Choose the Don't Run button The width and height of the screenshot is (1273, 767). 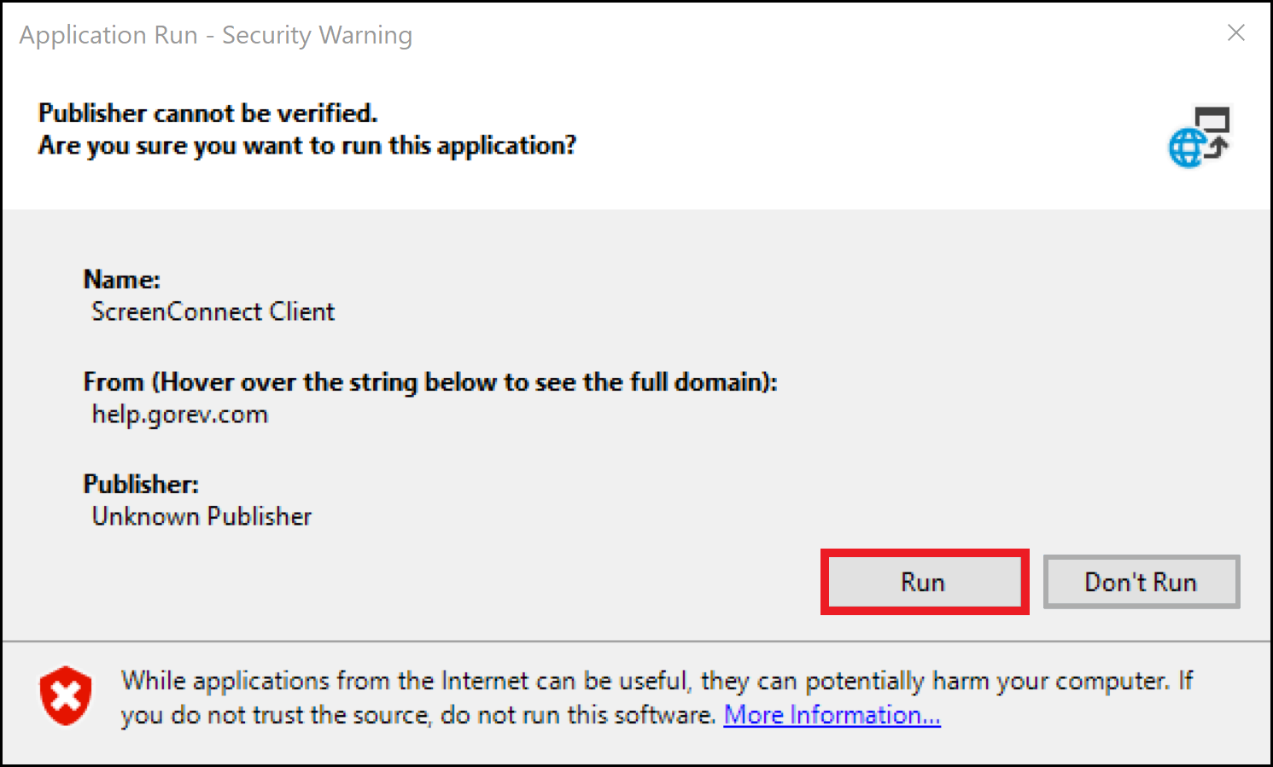pos(1142,582)
